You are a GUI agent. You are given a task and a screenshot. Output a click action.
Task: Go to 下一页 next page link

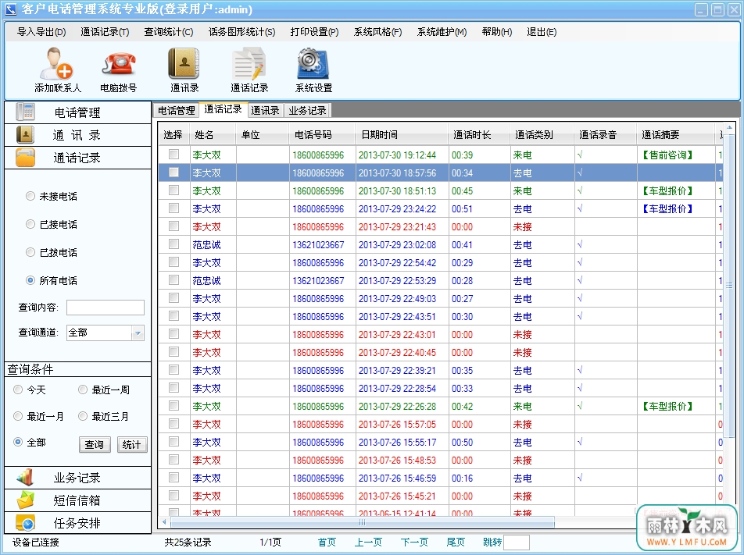414,542
